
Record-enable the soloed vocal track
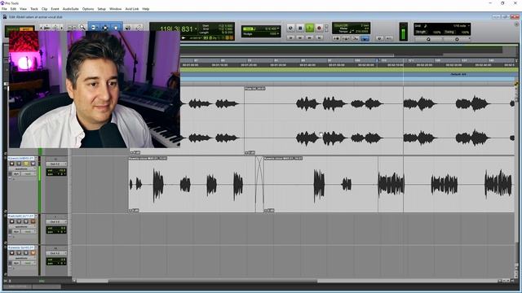tap(12, 164)
